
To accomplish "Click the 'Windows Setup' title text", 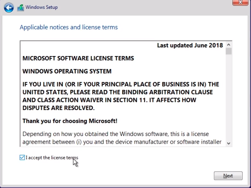I will [x=42, y=7].
